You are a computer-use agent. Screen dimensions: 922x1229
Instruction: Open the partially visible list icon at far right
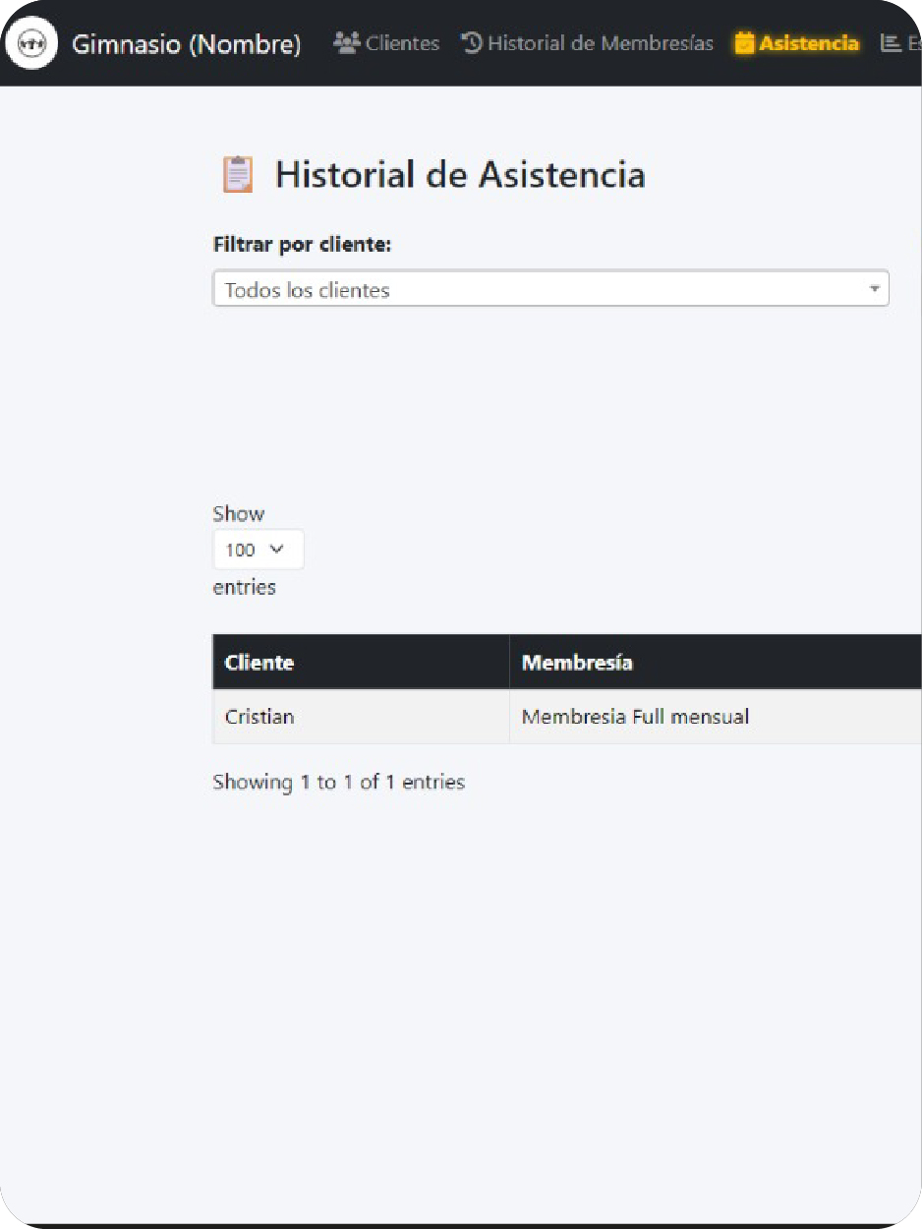coord(890,42)
